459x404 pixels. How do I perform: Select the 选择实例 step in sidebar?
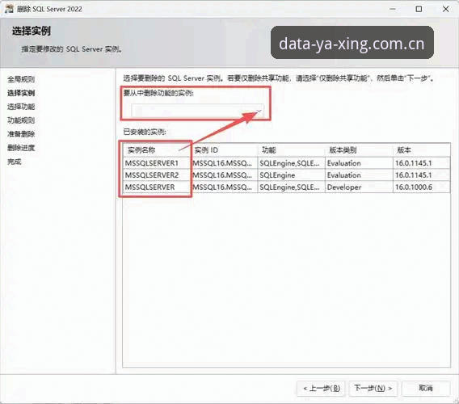tap(21, 93)
